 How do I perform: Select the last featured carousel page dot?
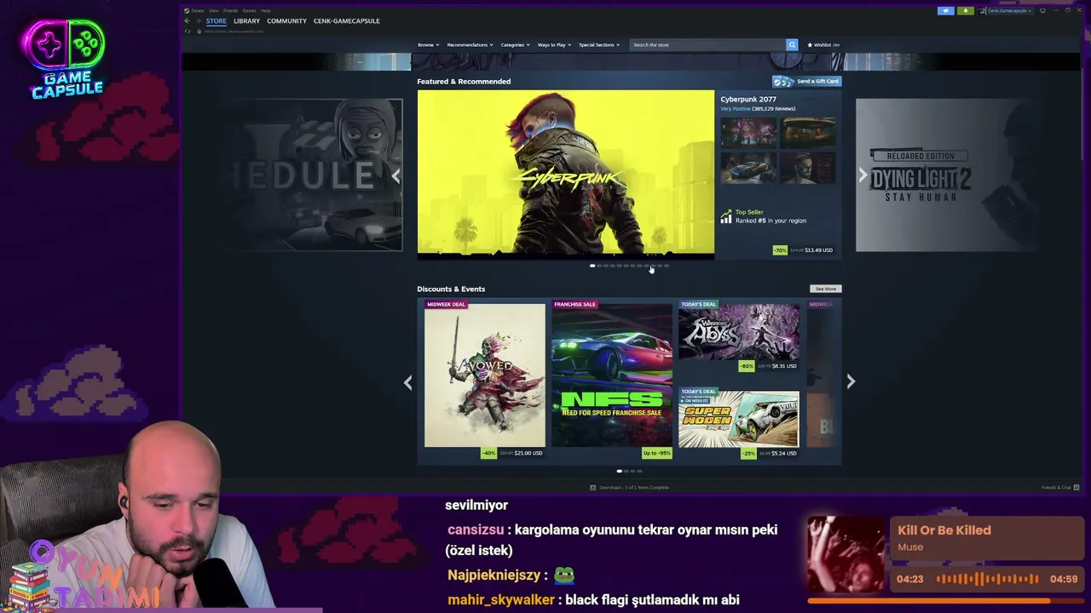click(x=667, y=266)
